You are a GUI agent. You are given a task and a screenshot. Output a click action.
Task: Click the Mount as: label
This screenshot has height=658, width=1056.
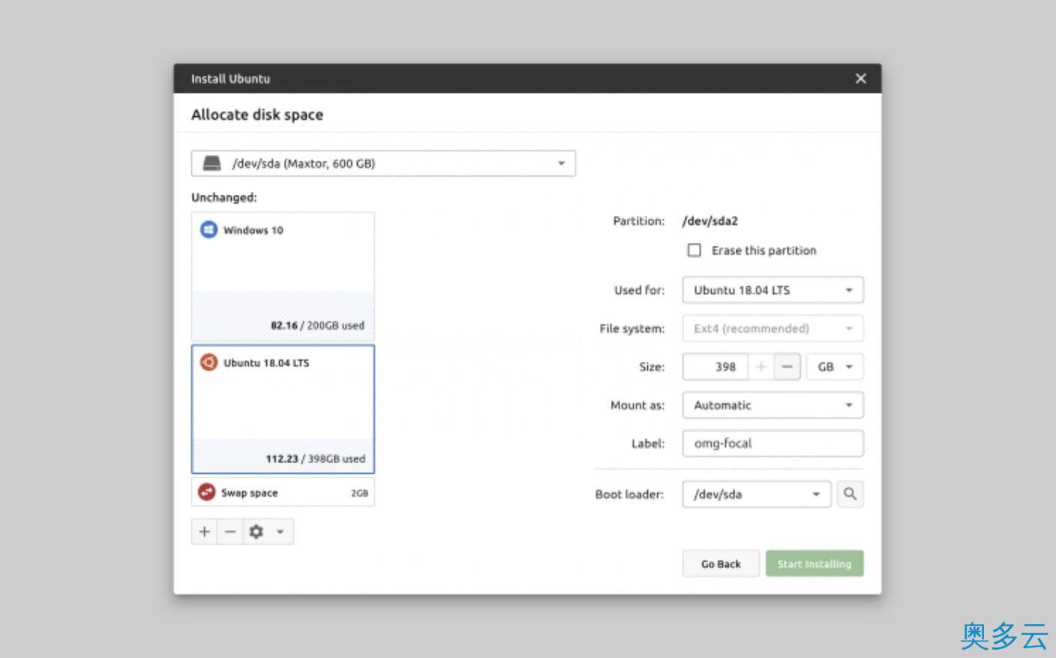tap(637, 405)
